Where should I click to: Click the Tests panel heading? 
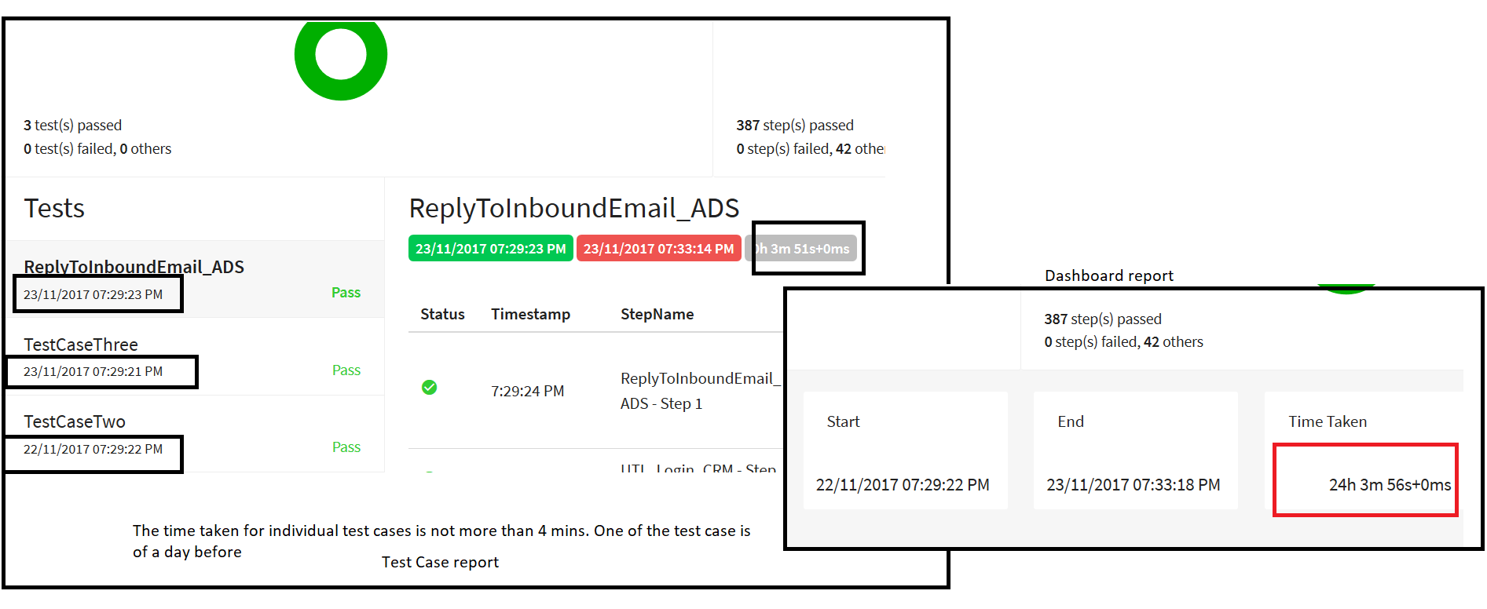tap(54, 208)
